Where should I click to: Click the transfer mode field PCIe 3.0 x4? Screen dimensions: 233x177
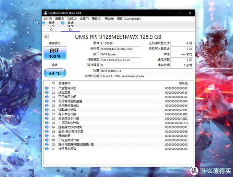(121, 60)
